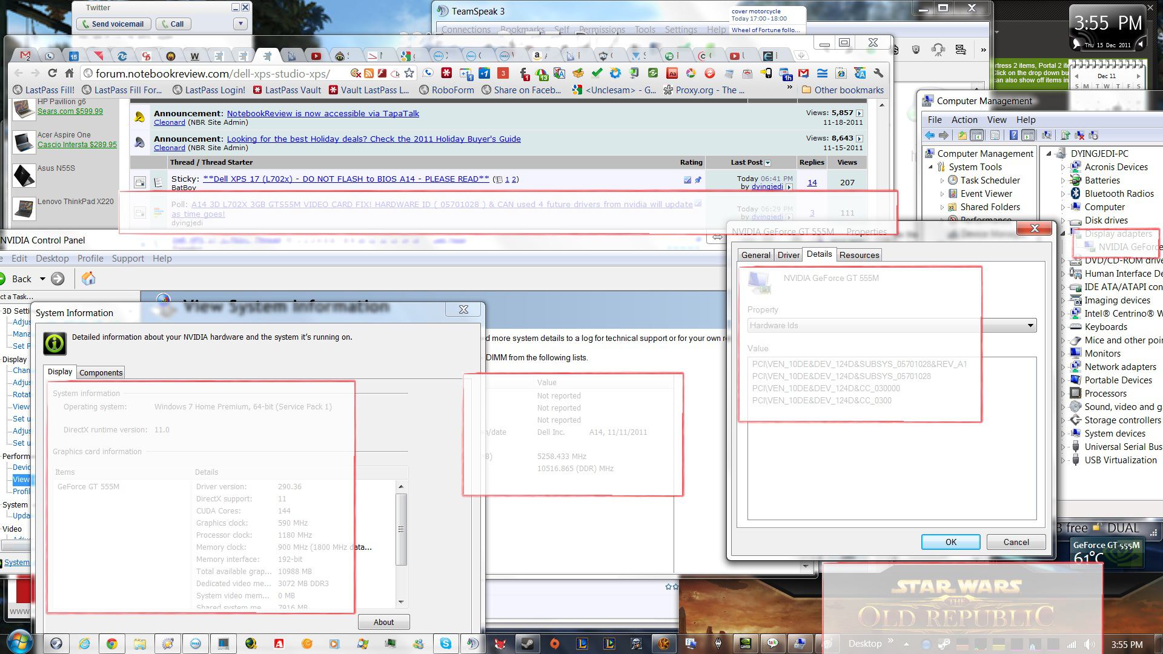This screenshot has width=1163, height=654.
Task: Open the Back history dropdown arrow in NVIDIA Control Panel
Action: pyautogui.click(x=42, y=279)
